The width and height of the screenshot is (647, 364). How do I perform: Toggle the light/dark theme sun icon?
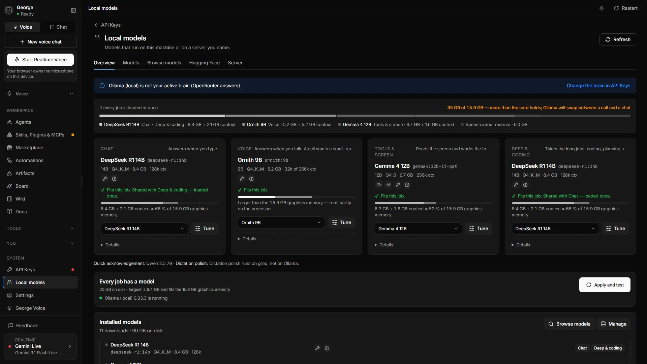(602, 8)
